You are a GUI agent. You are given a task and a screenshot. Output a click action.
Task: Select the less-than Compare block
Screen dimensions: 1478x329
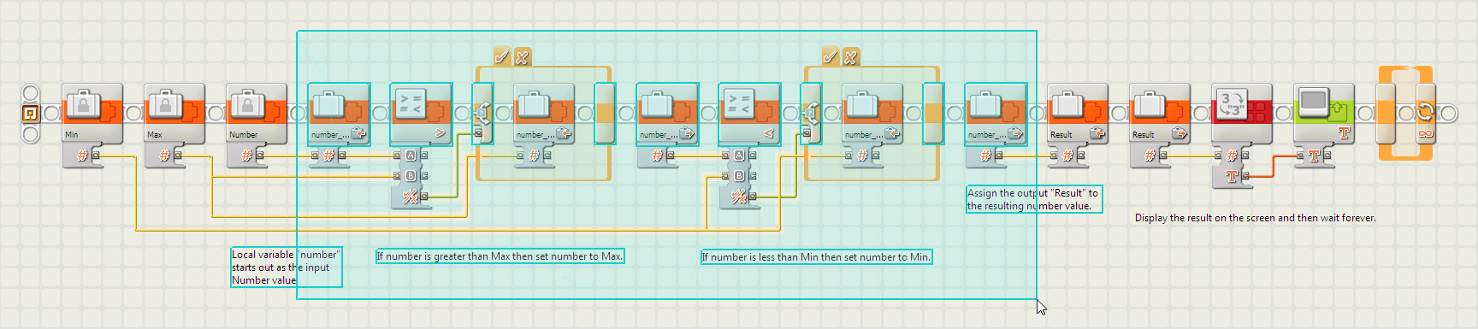(749, 113)
